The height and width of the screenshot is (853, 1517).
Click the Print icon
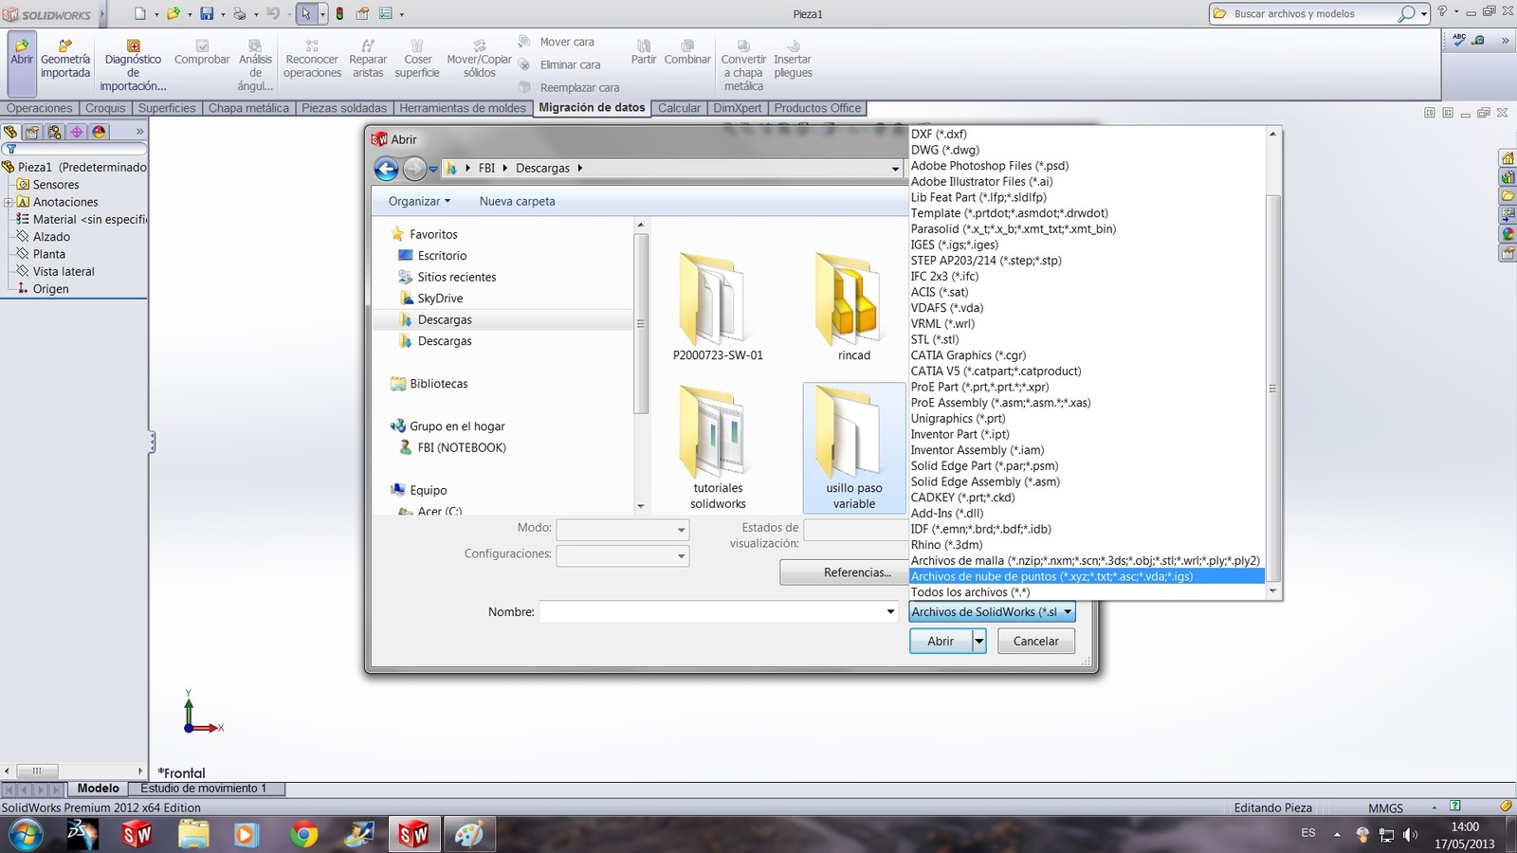coord(239,13)
